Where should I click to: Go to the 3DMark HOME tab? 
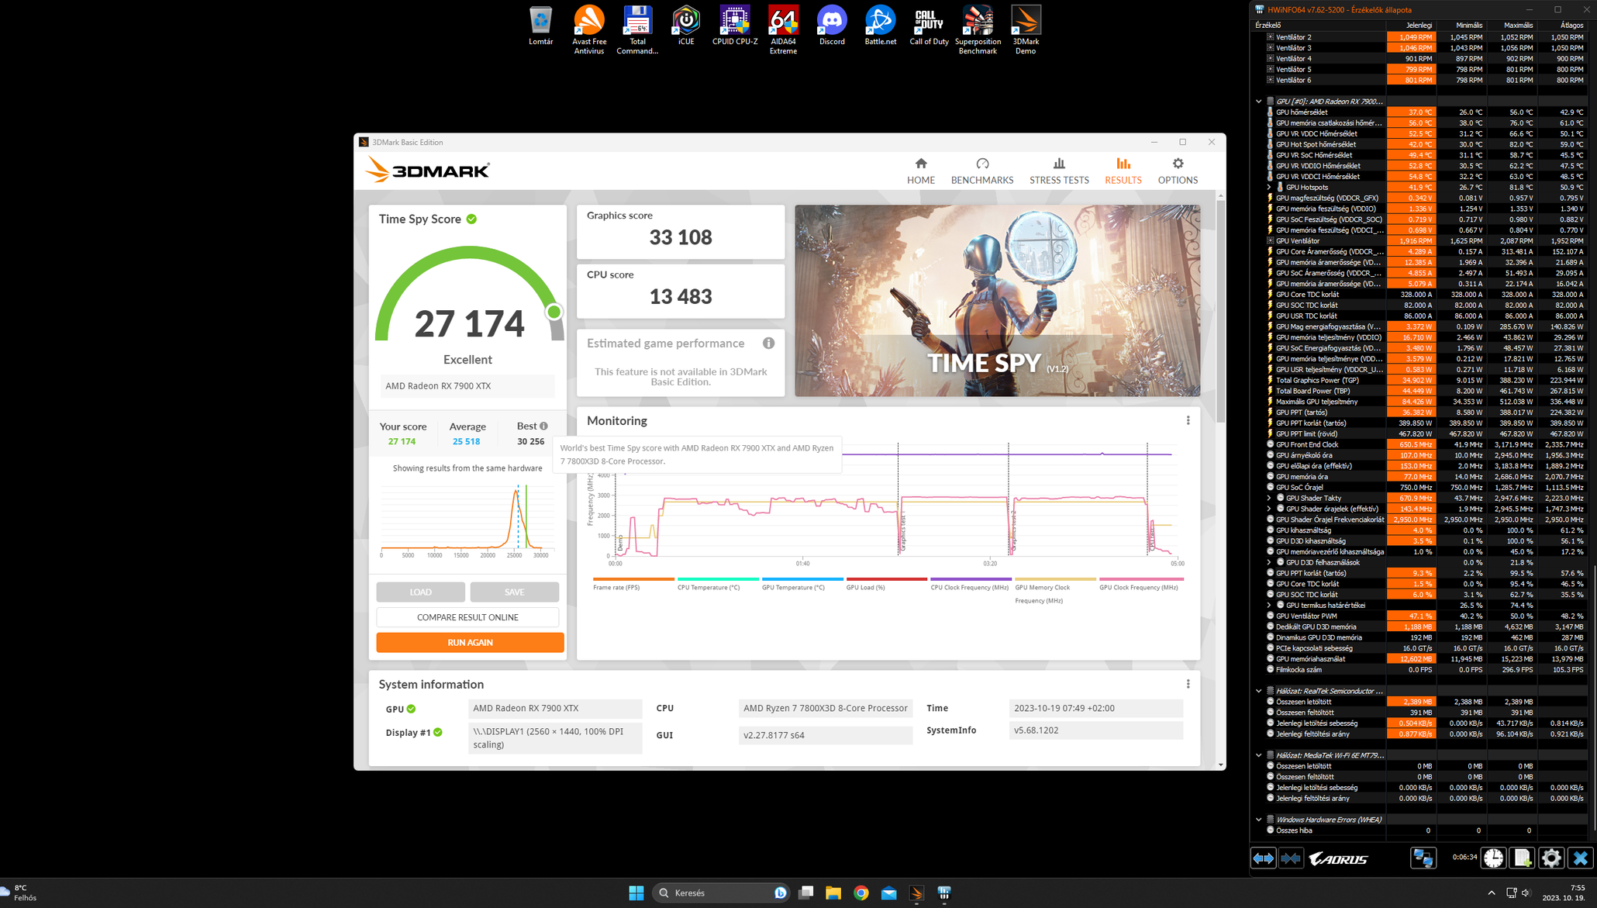pyautogui.click(x=921, y=171)
